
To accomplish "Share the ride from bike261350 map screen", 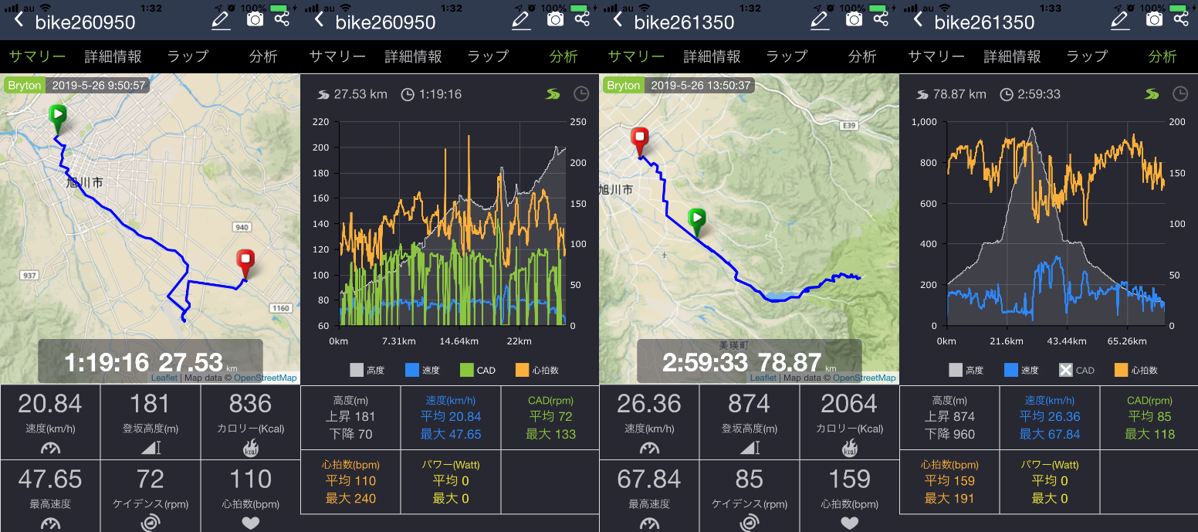I will (x=881, y=19).
